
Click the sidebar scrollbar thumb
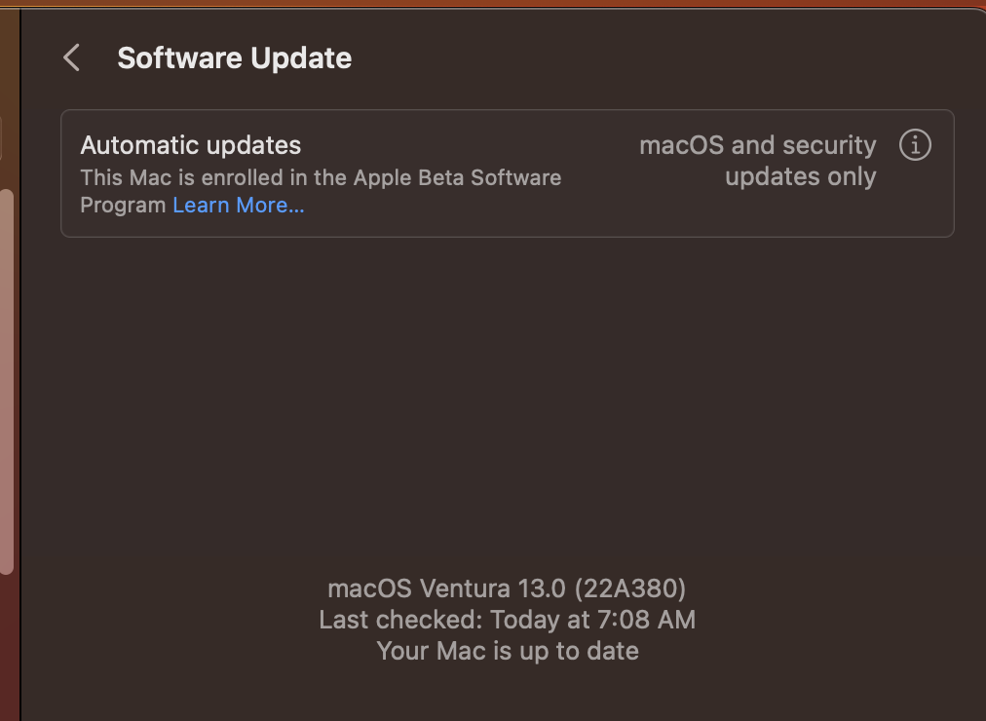(x=6, y=380)
